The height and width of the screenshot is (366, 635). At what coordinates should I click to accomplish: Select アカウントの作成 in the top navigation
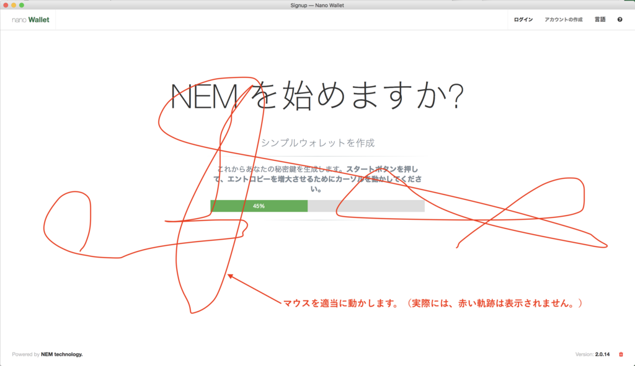click(x=563, y=19)
